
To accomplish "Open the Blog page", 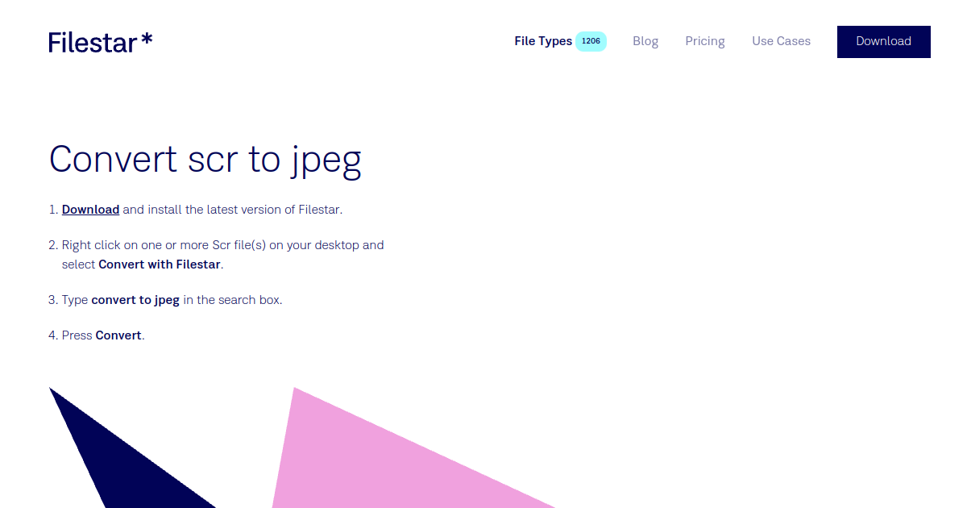I will point(645,41).
